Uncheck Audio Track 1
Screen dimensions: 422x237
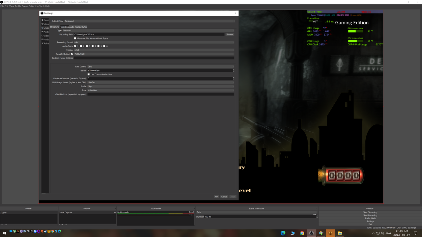[x=75, y=46]
